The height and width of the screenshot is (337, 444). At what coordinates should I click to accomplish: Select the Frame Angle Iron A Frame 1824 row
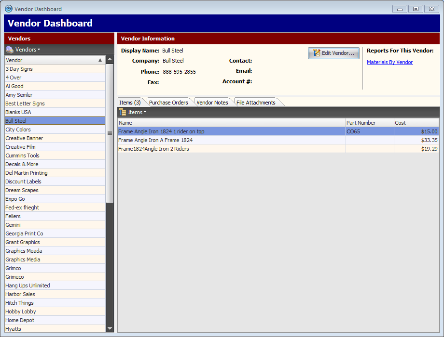coord(155,140)
